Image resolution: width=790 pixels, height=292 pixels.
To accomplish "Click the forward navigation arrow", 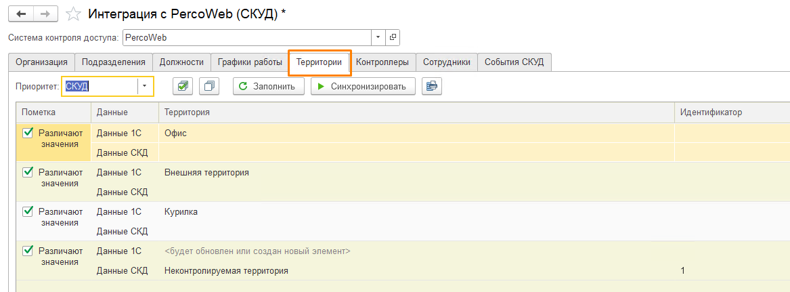I will pyautogui.click(x=45, y=14).
